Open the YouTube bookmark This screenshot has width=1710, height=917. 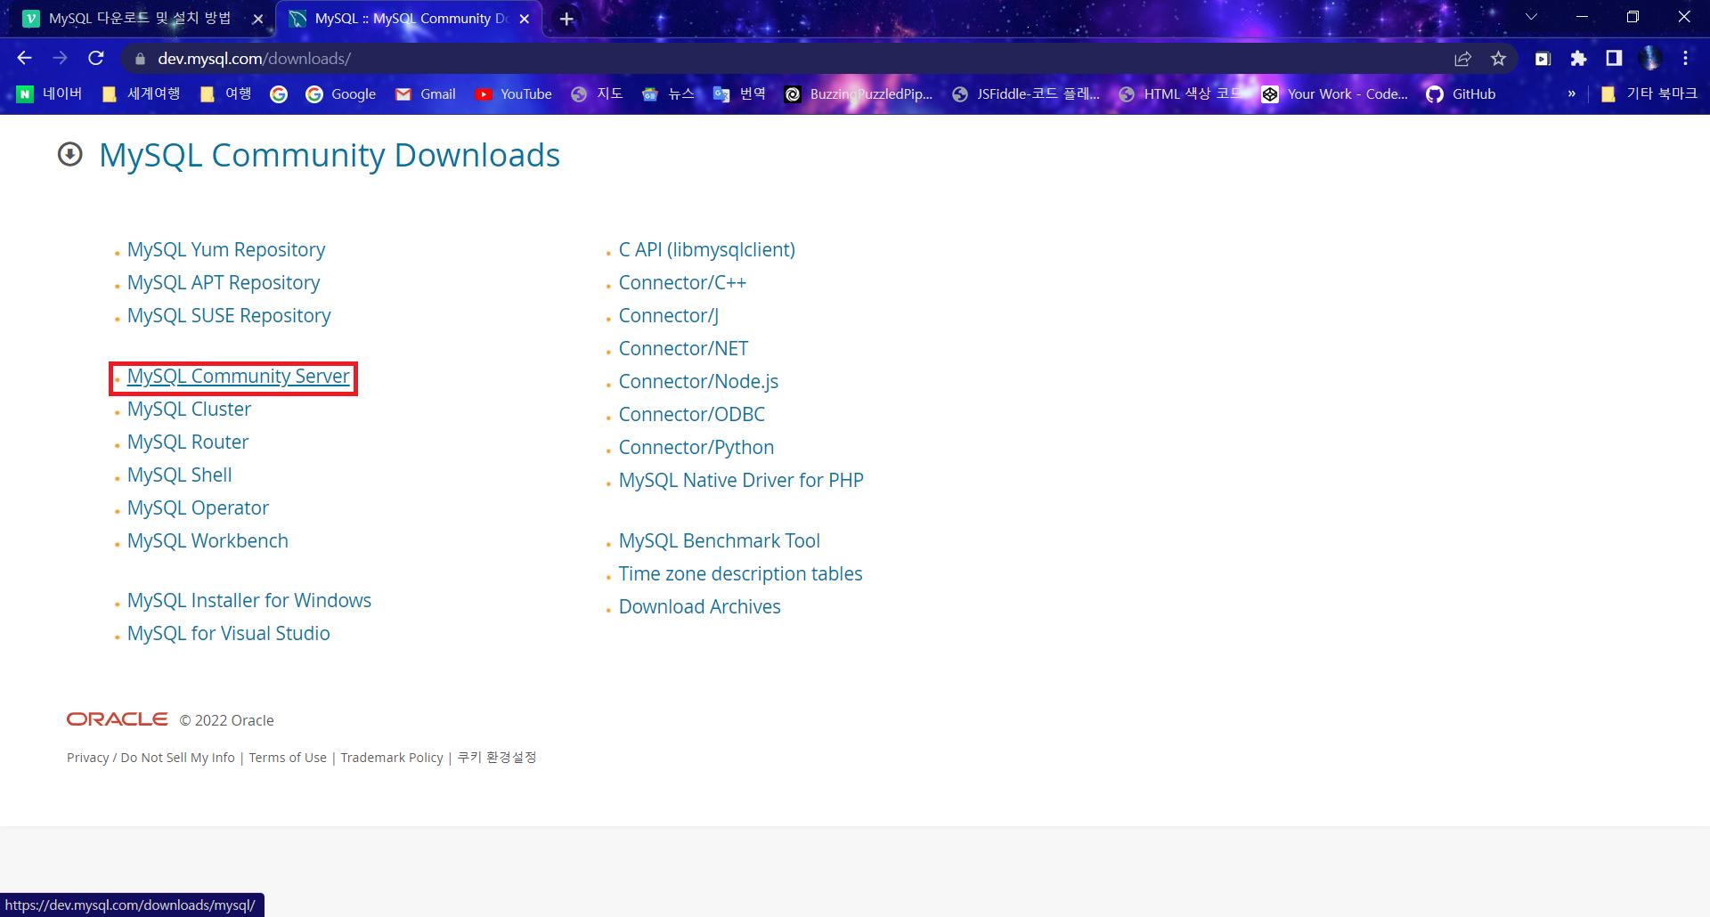514,93
